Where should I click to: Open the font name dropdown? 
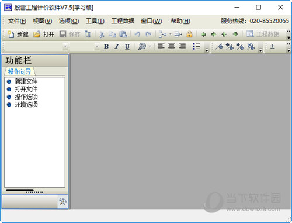[x=65, y=47]
